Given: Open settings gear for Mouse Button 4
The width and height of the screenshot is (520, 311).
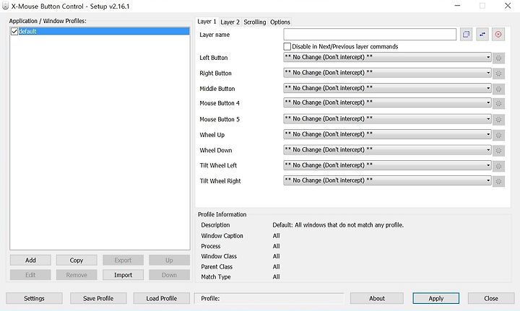Looking at the screenshot, I should coord(498,104).
